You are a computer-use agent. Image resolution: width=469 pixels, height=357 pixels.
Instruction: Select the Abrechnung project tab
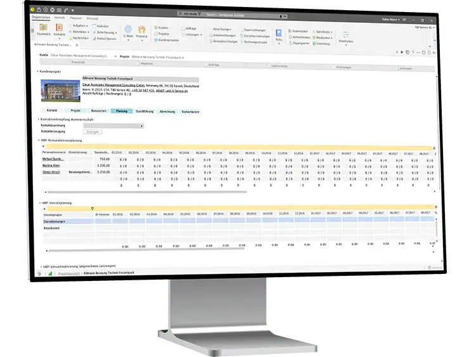tap(167, 112)
